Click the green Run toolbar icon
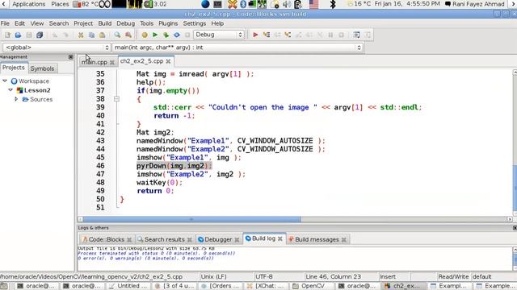This screenshot has height=290, width=517. pos(155,35)
